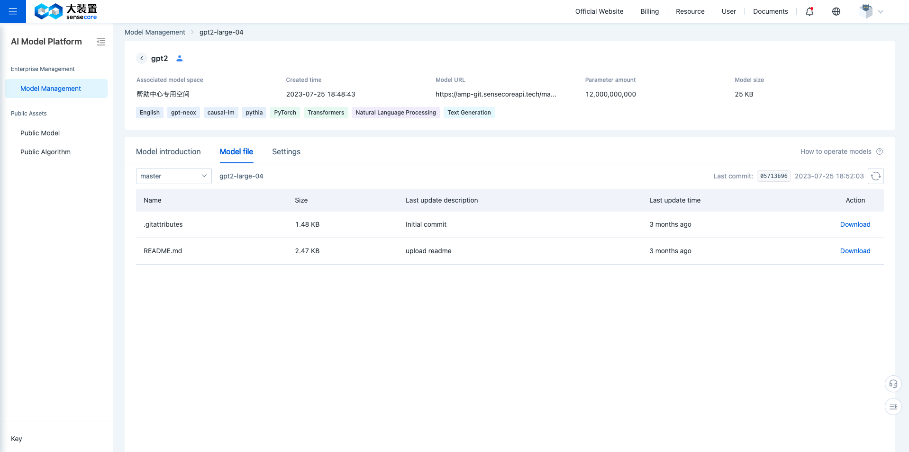The height and width of the screenshot is (452, 909).
Task: Click the Text Generation tag
Action: pyautogui.click(x=469, y=113)
